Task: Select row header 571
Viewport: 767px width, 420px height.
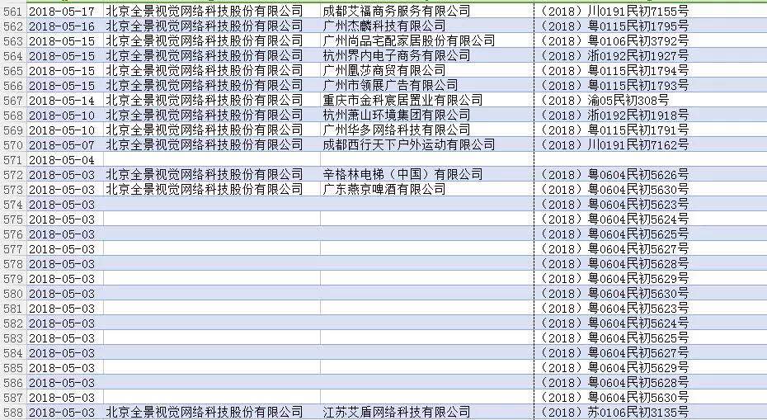Action: [13, 159]
